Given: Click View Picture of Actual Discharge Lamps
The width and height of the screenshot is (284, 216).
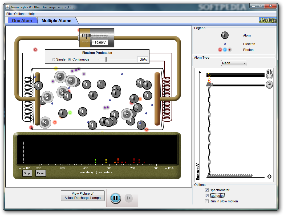Looking at the screenshot, I should click(83, 196).
